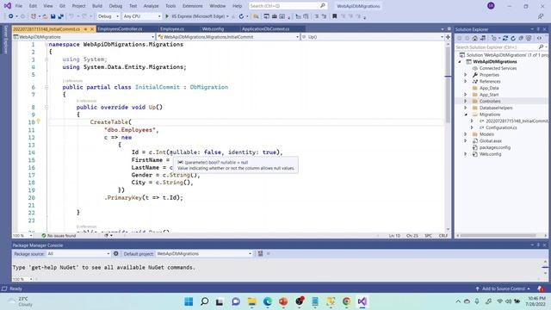Open Default project dropdown

click(204, 253)
